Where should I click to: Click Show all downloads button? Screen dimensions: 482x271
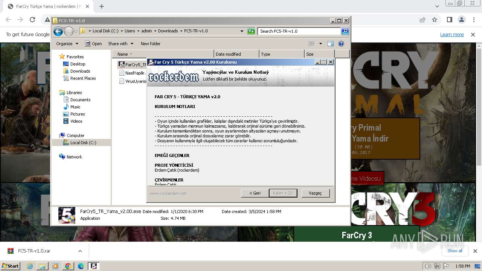click(455, 251)
